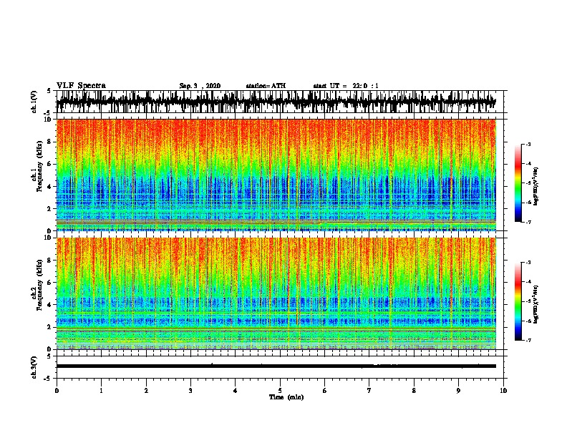Screen dimensions: 567x438
Task: Click the time axis tick labeled 10
Action: 503,391
